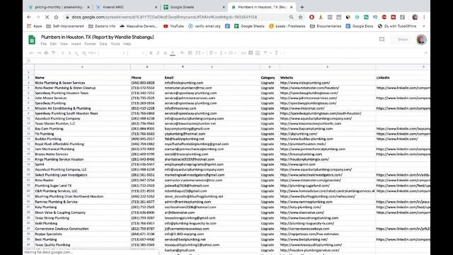Click the Merge cells icon

[198, 53]
